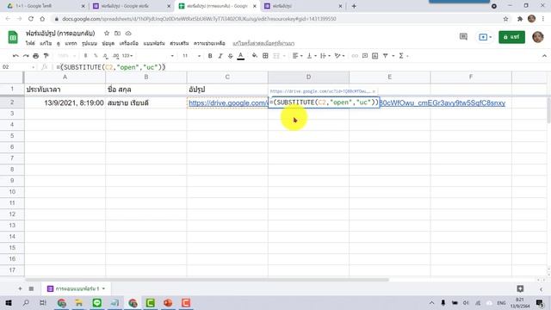Open the vertical align dropdown
551x310 pixels.
point(312,56)
